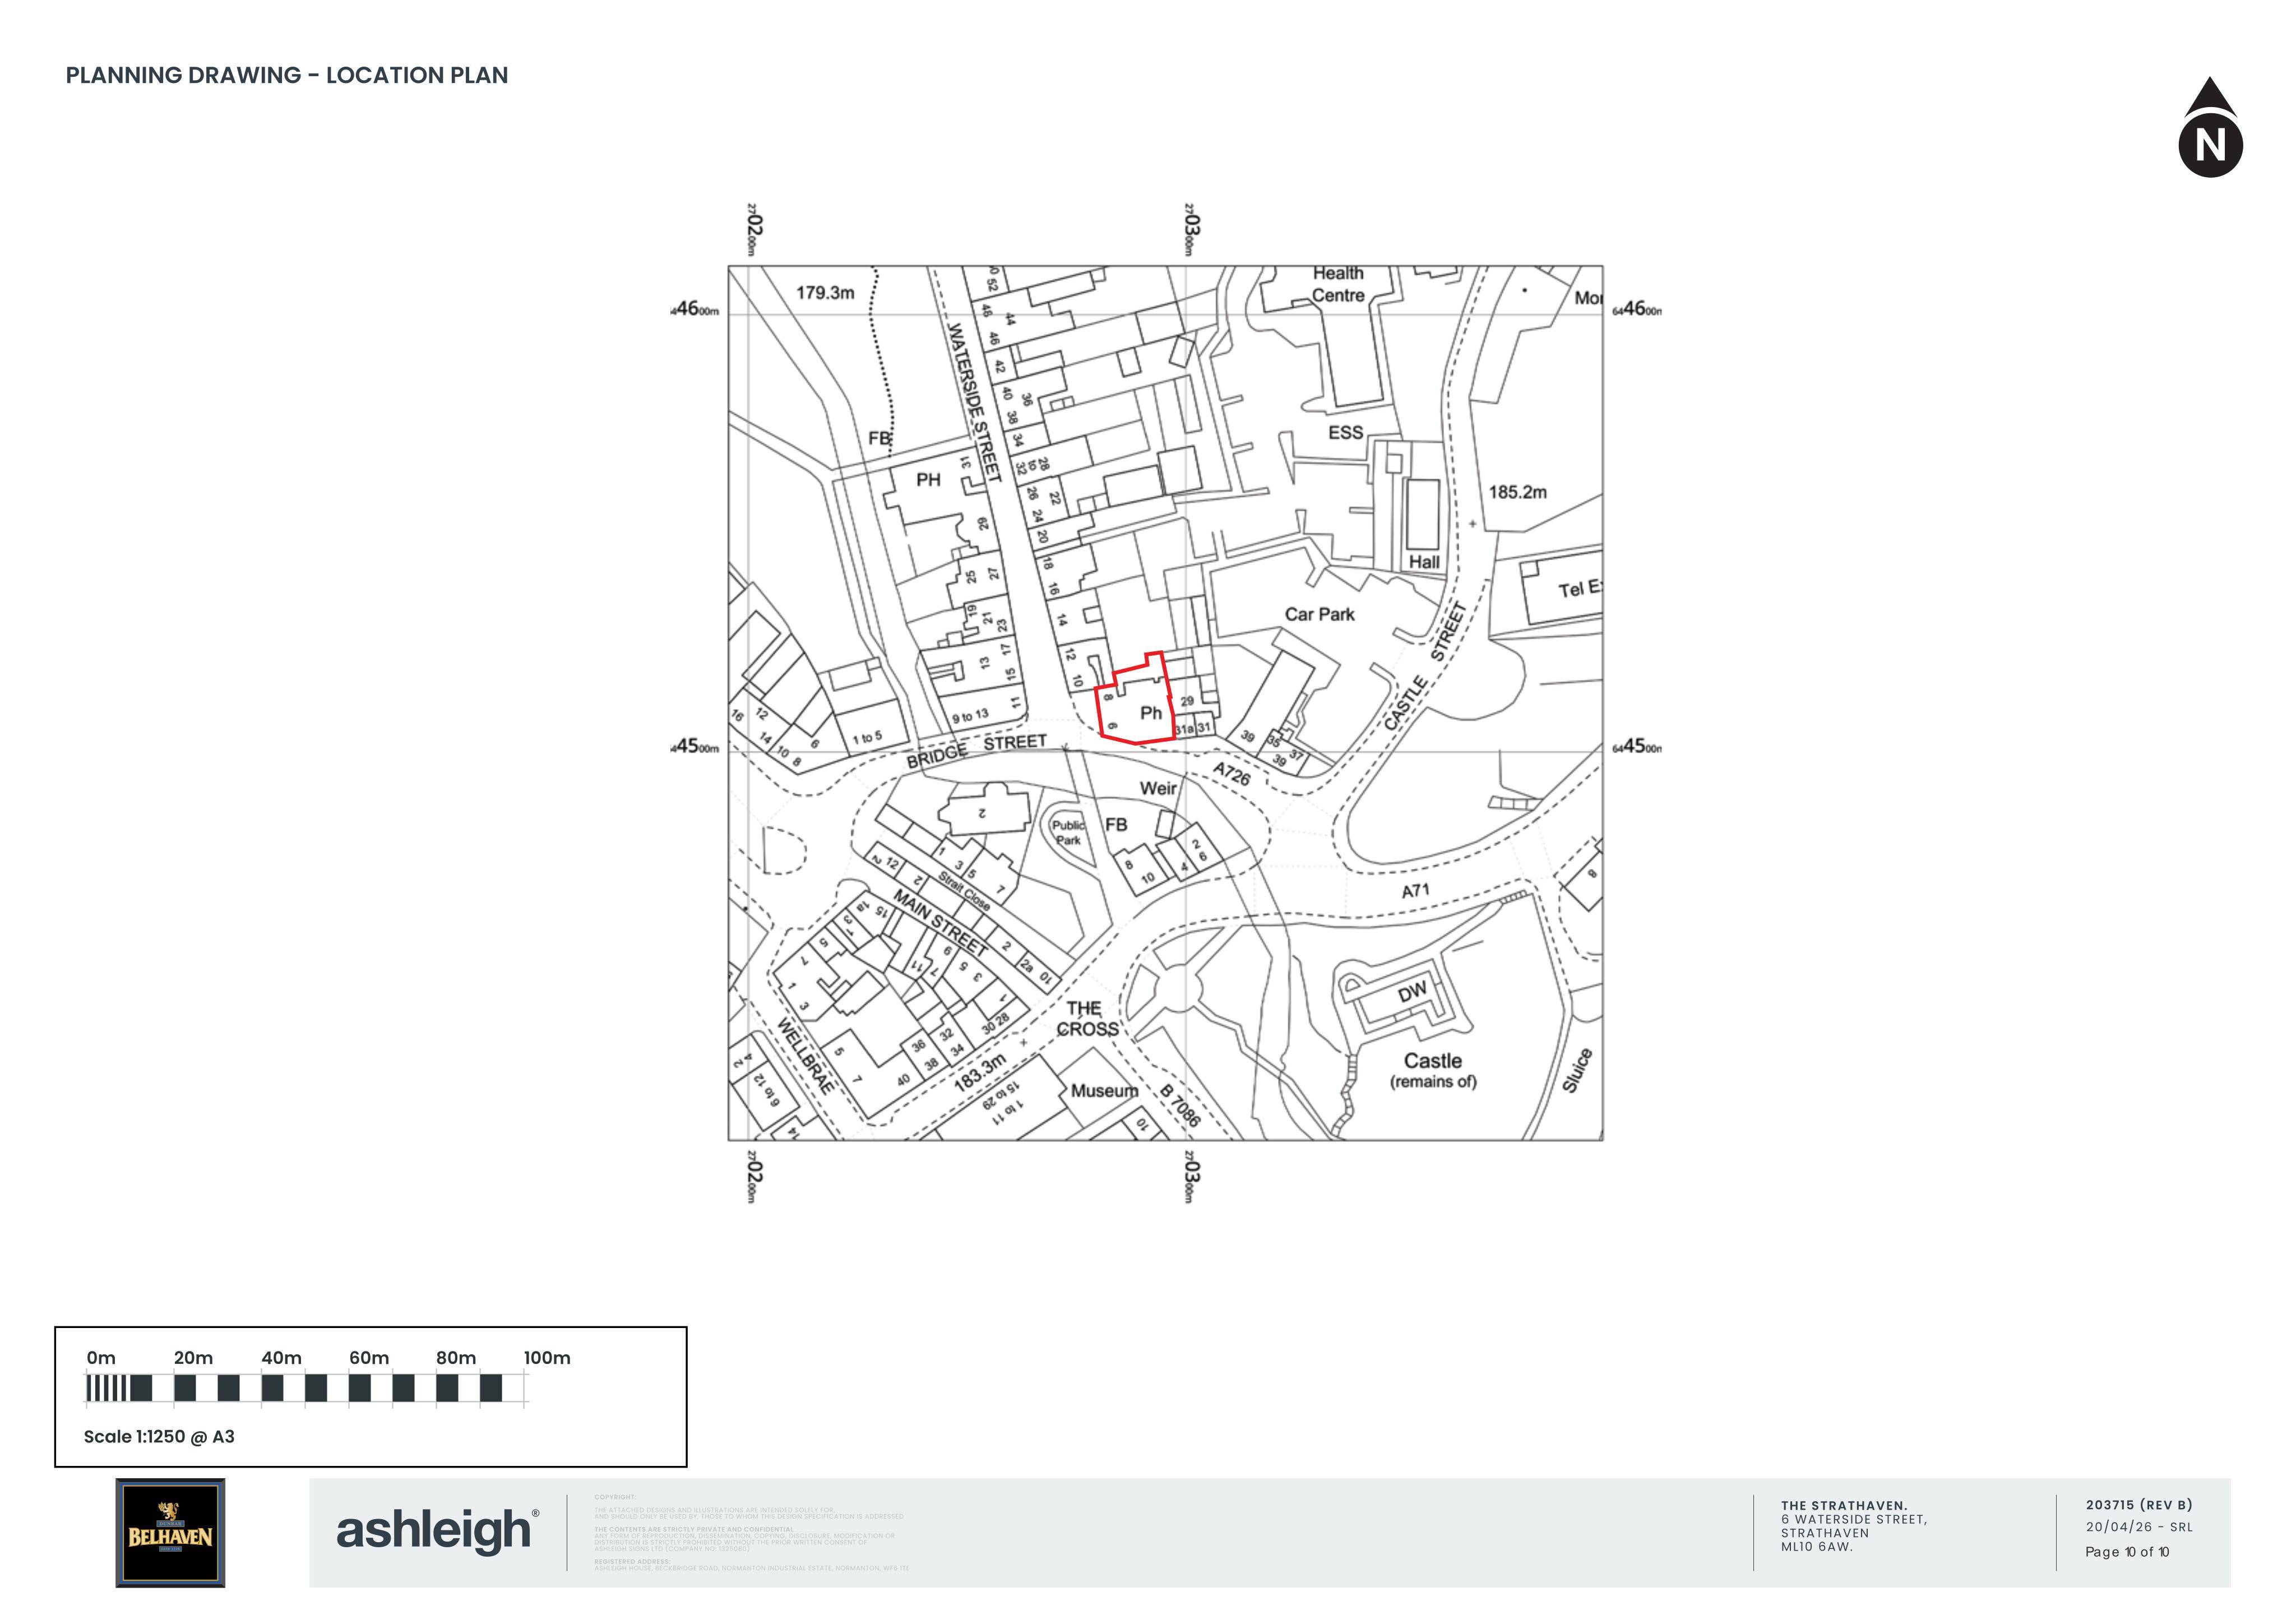
Task: Click the 'Museum' map label
Action: [x=1104, y=1090]
